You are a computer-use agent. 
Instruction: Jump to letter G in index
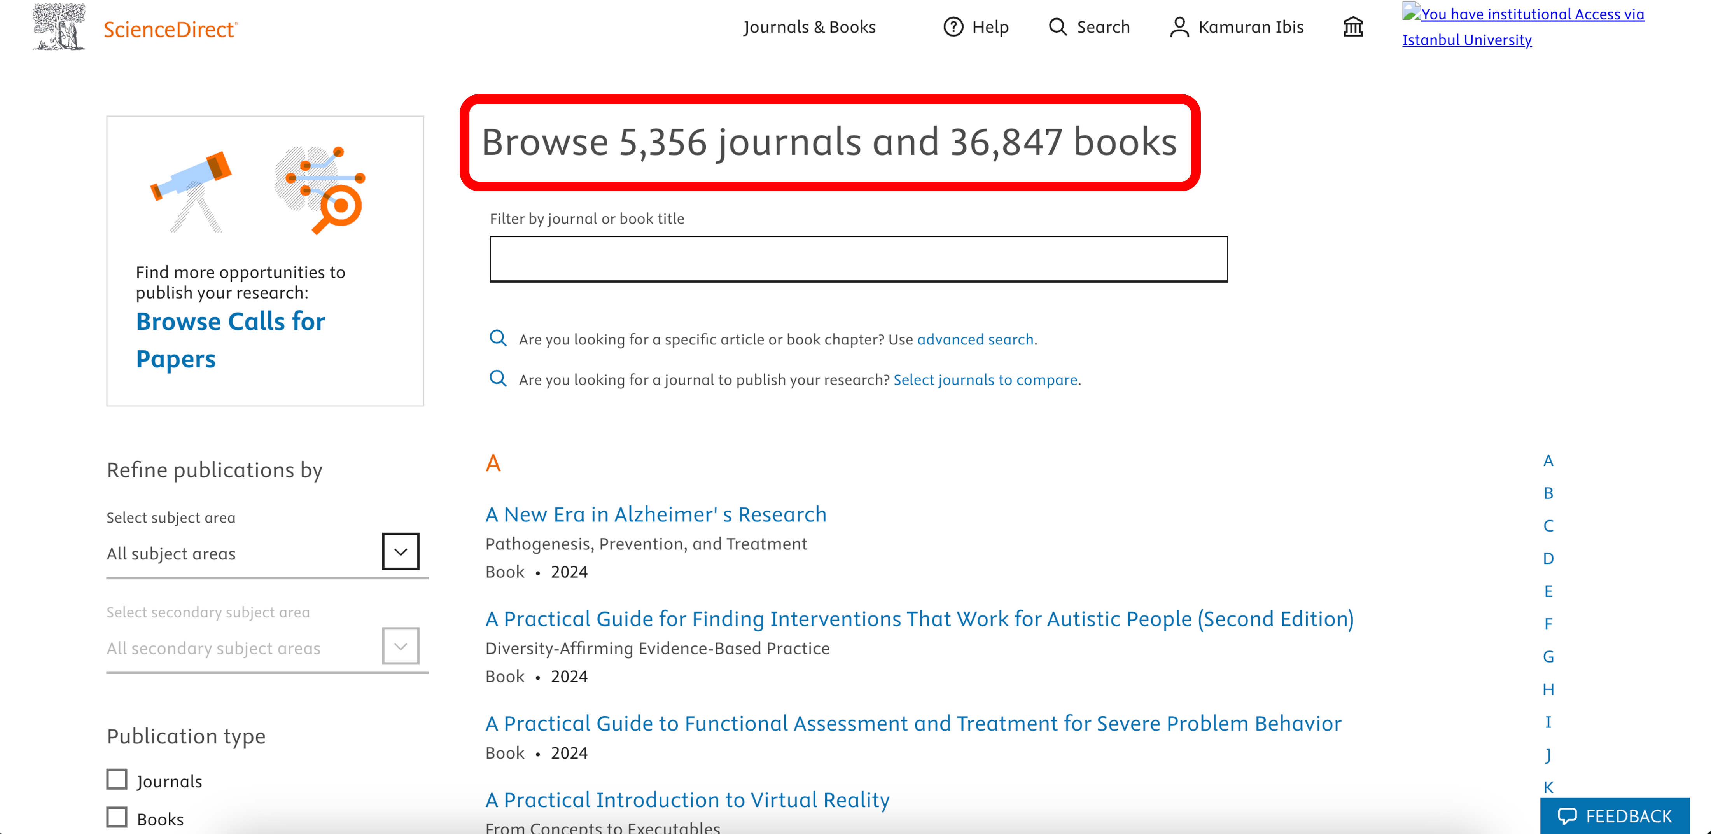[x=1548, y=656]
